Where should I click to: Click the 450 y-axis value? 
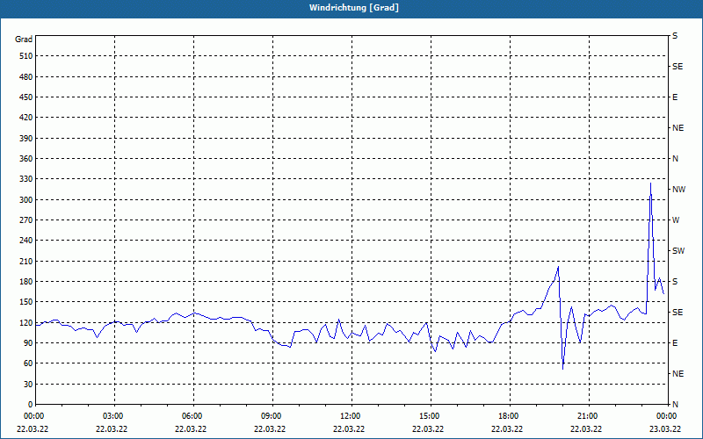(x=26, y=97)
